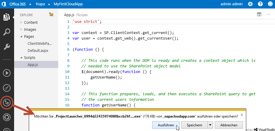Image resolution: width=275 pixels, height=131 pixels.
Task: Click the Open in Visual Studio icon
Action: point(6,103)
